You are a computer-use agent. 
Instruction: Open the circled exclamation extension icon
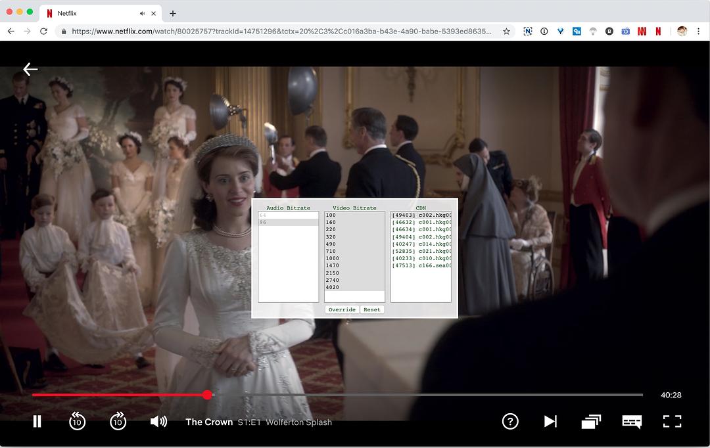point(544,32)
